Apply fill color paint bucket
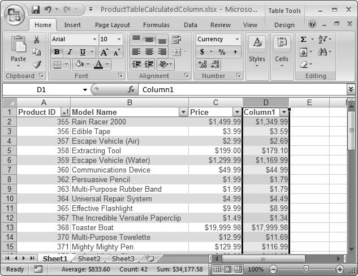The width and height of the screenshot is (358, 276). [79, 64]
